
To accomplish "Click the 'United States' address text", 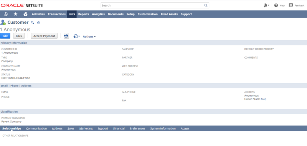I will click(x=253, y=99).
